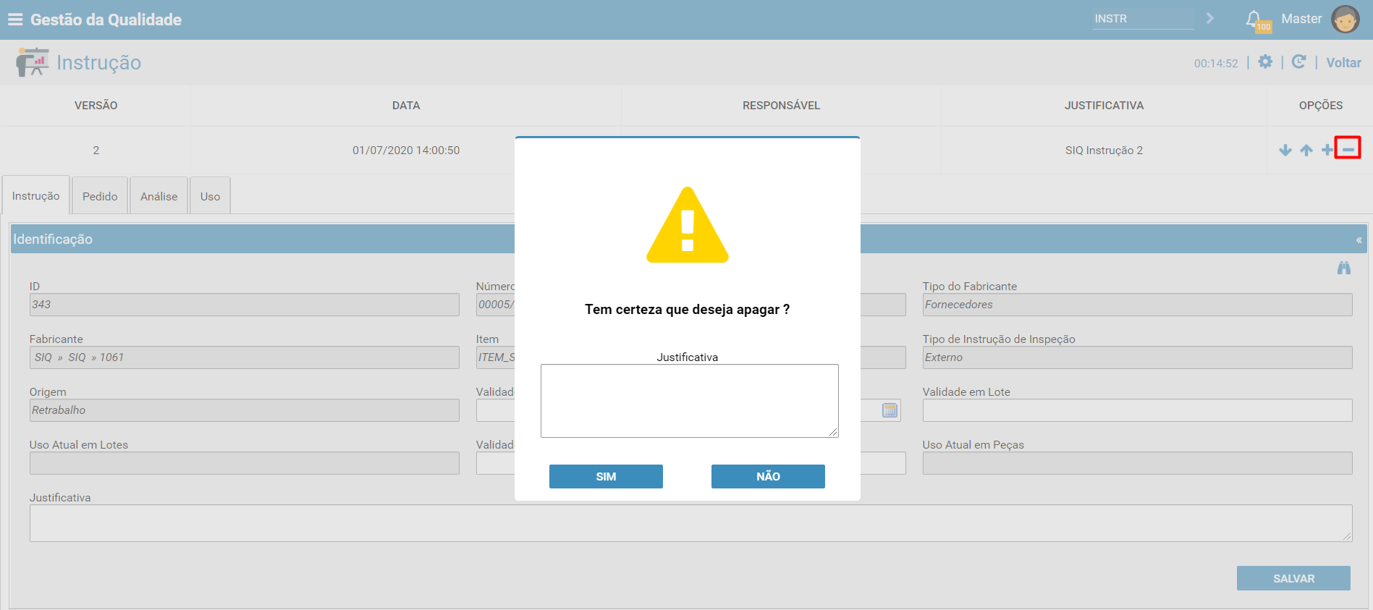Click the RESPONSÁVEL column header

[x=782, y=106]
